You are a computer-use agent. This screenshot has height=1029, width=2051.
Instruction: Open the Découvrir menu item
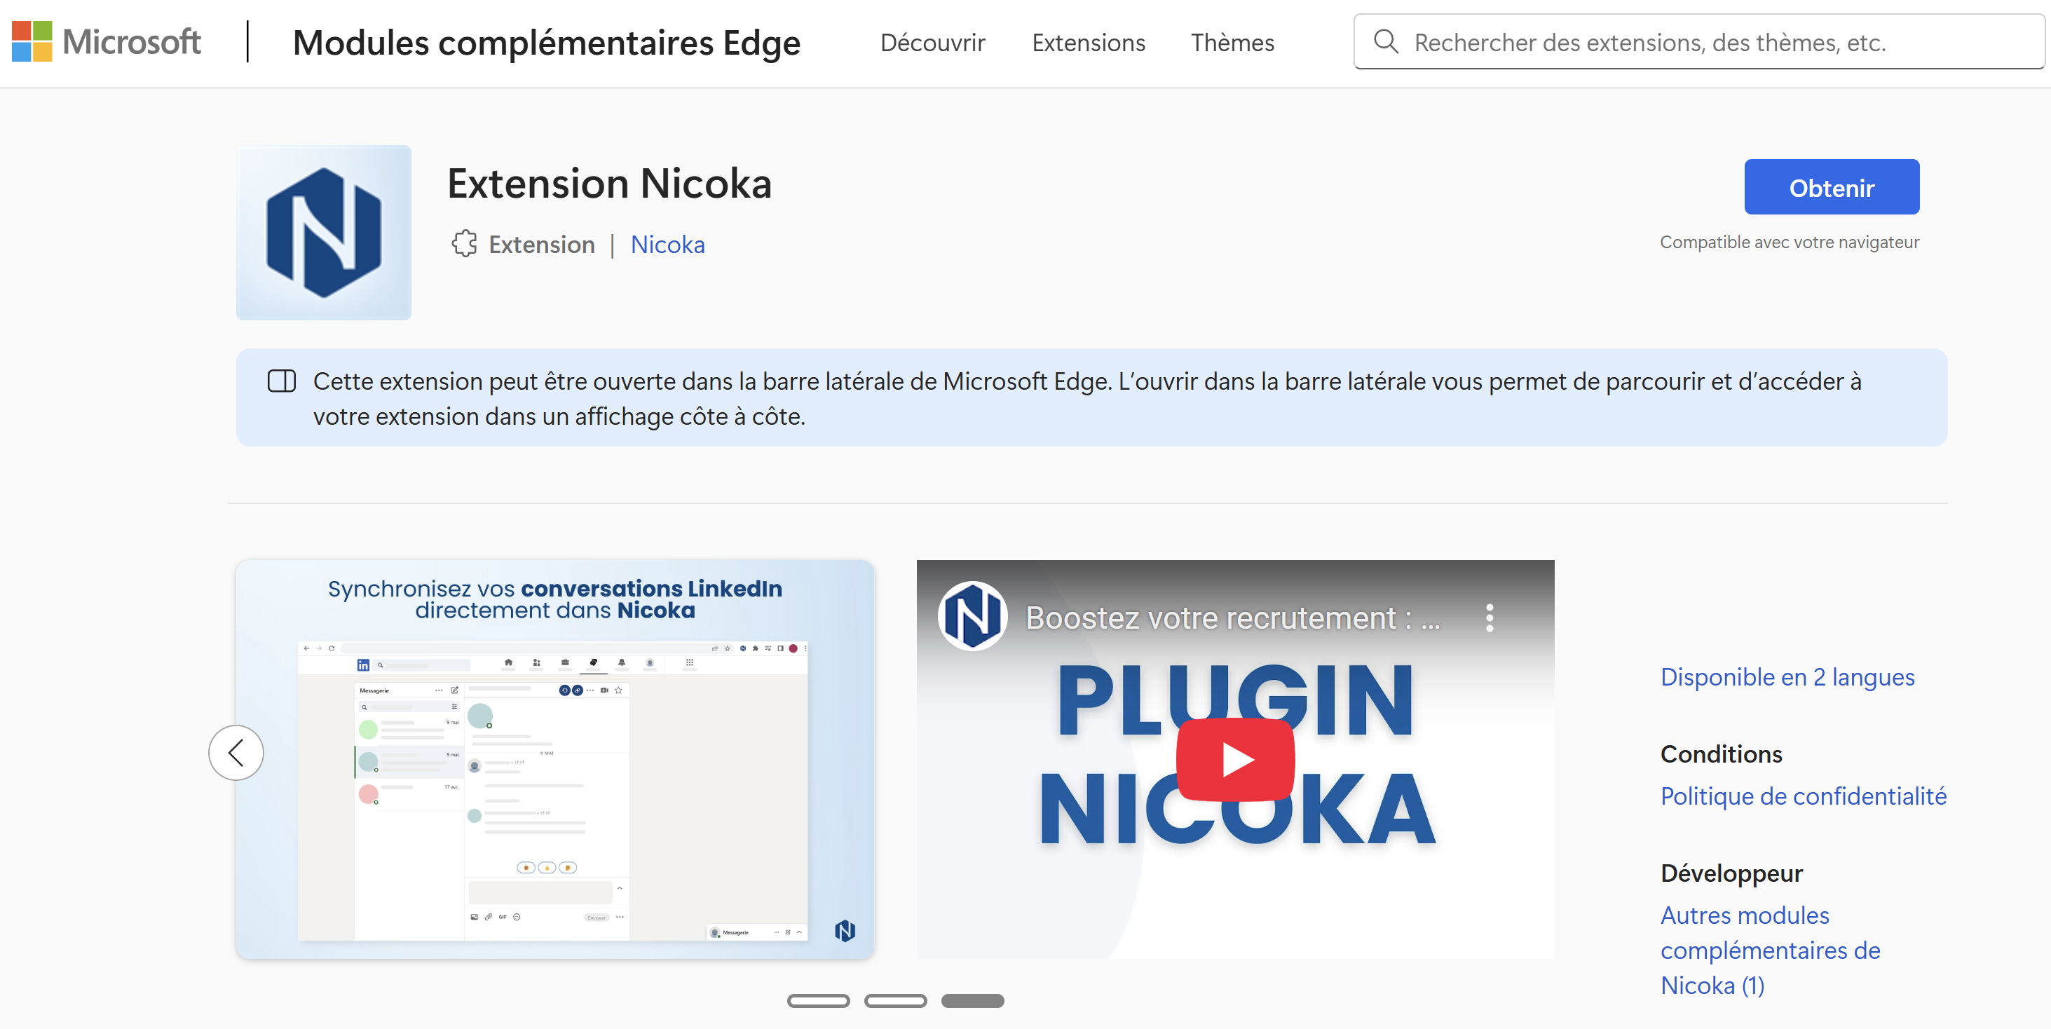coord(932,42)
